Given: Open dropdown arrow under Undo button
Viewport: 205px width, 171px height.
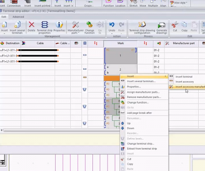Looking at the screenshot, I should coord(112,33).
